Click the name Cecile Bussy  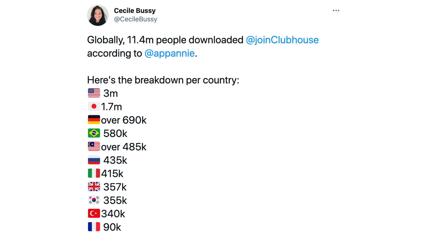coord(135,11)
